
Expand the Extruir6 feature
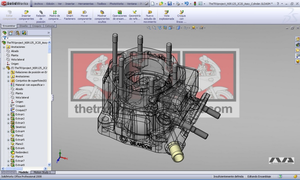pyautogui.click(x=8, y=148)
